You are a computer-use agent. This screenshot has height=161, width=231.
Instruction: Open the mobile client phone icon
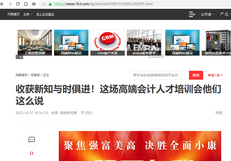(192, 14)
